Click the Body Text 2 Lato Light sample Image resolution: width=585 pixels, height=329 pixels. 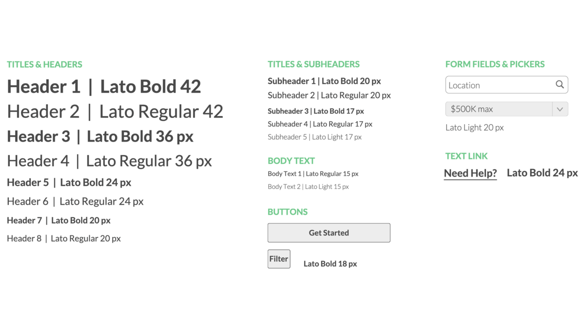click(x=308, y=187)
